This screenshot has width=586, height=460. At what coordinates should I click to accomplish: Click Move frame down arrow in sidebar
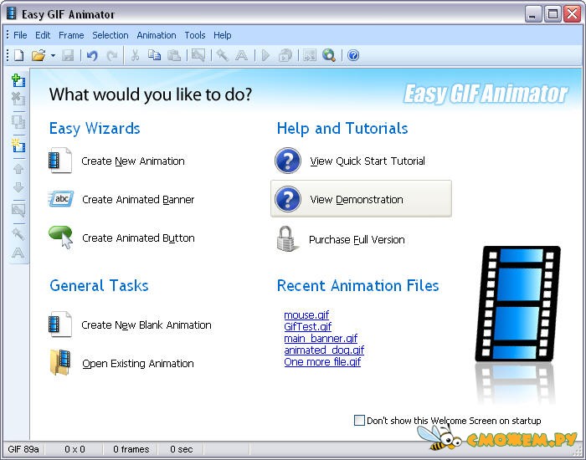point(18,187)
